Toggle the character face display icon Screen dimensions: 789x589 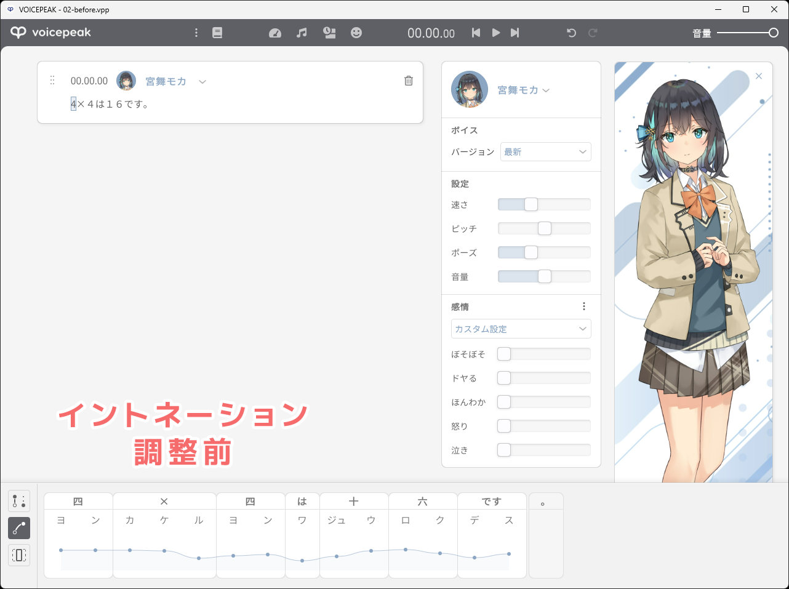coord(356,33)
